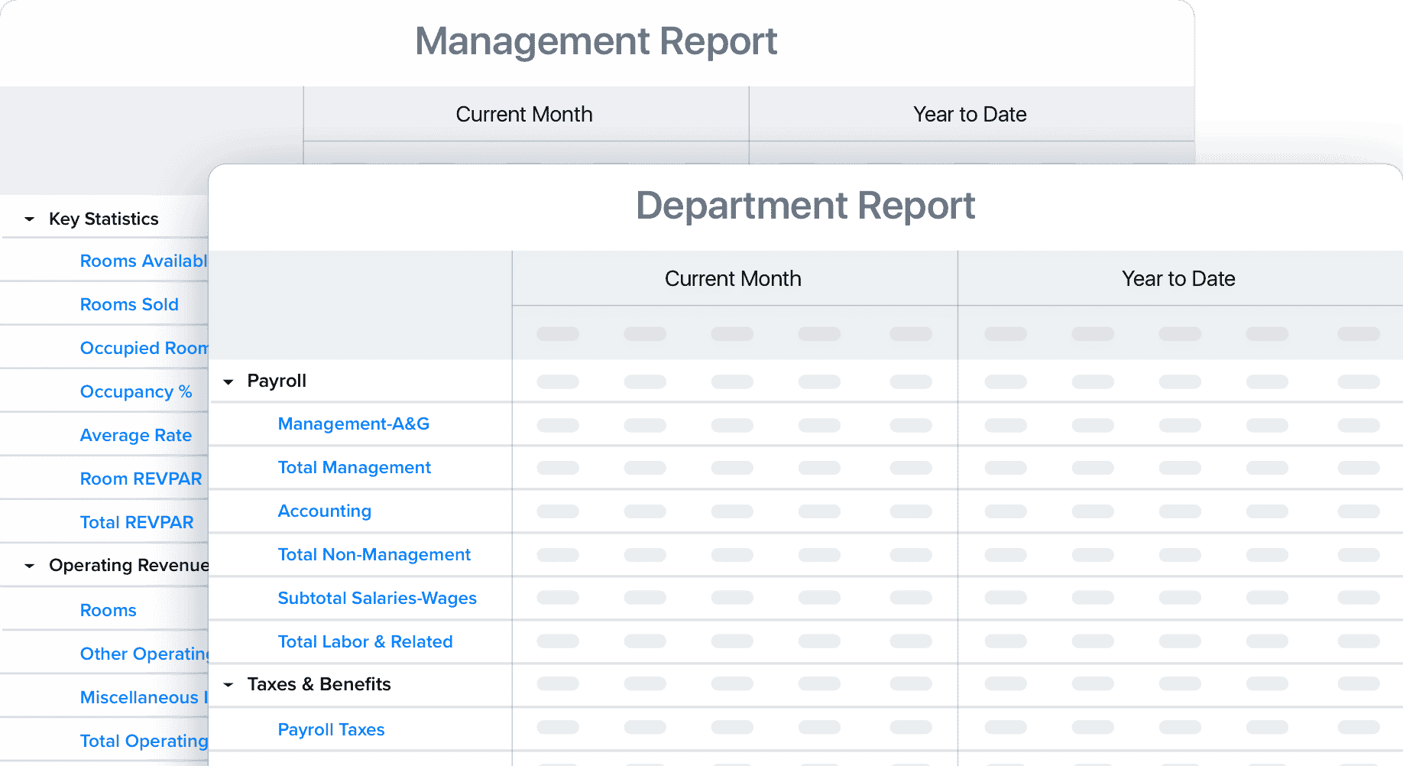Open Total Non-Management link
Image resolution: width=1403 pixels, height=766 pixels.
coord(374,554)
